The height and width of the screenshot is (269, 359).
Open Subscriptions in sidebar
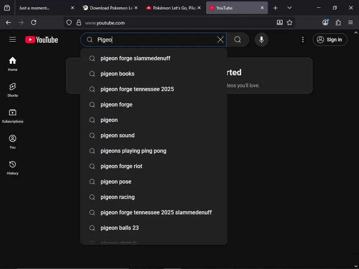point(13,116)
